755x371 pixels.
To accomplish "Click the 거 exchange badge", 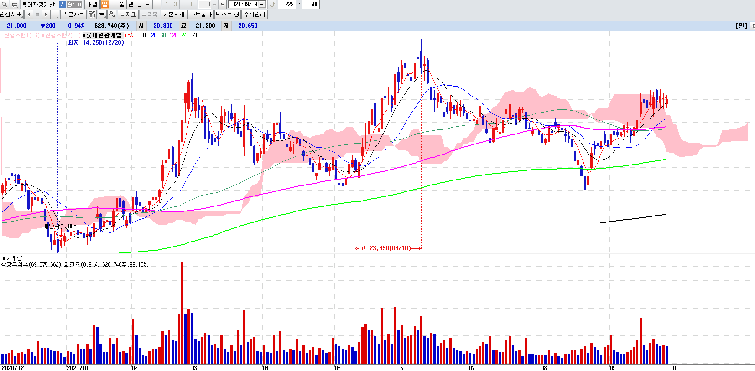I will (62, 5).
